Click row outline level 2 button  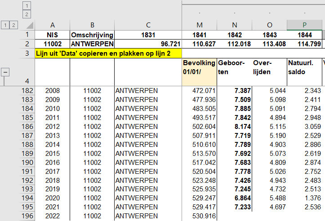(13, 25)
